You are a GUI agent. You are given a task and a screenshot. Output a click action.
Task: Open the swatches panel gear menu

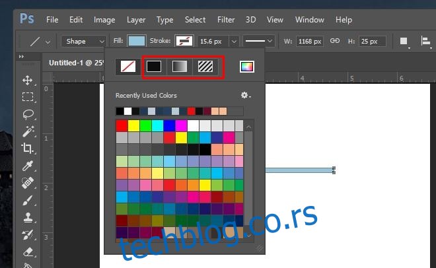[246, 95]
